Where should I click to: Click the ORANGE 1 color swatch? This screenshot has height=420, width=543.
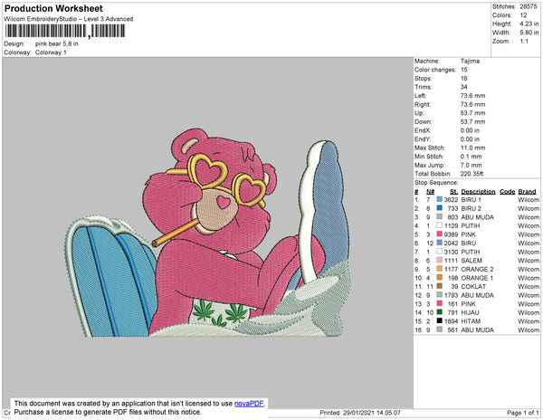440,277
